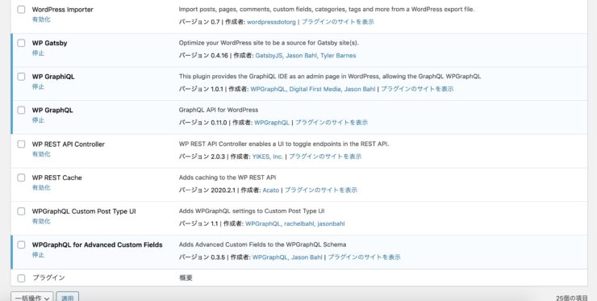This screenshot has width=597, height=301.
Task: Activate WP REST API Controller via 有効化
Action: 41,154
